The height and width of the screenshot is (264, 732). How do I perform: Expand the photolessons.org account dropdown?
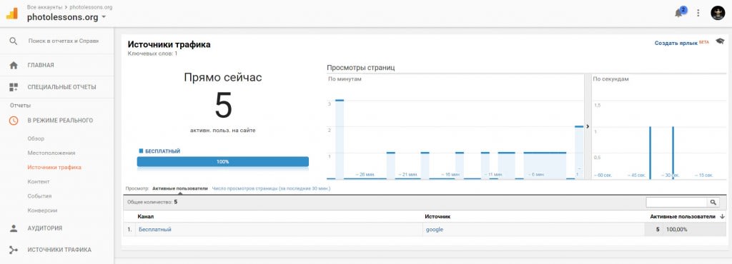[x=104, y=17]
